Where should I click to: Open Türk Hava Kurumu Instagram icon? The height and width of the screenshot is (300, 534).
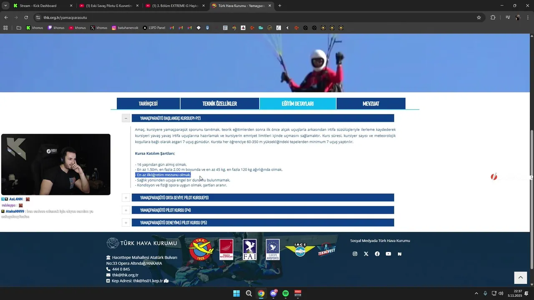point(355,254)
